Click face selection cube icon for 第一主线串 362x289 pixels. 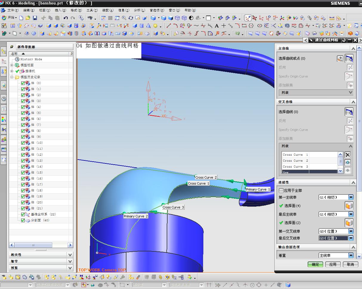click(x=349, y=205)
